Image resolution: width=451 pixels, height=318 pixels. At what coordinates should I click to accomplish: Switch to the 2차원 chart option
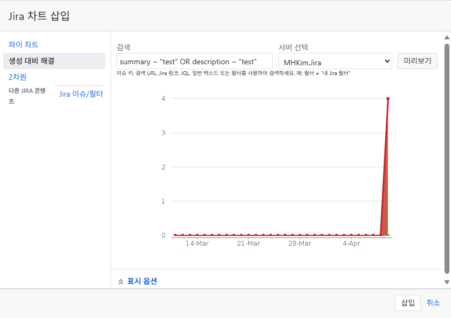tap(17, 77)
